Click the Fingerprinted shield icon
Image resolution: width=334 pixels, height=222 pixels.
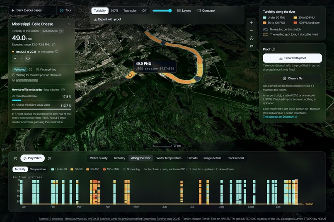tap(37, 69)
